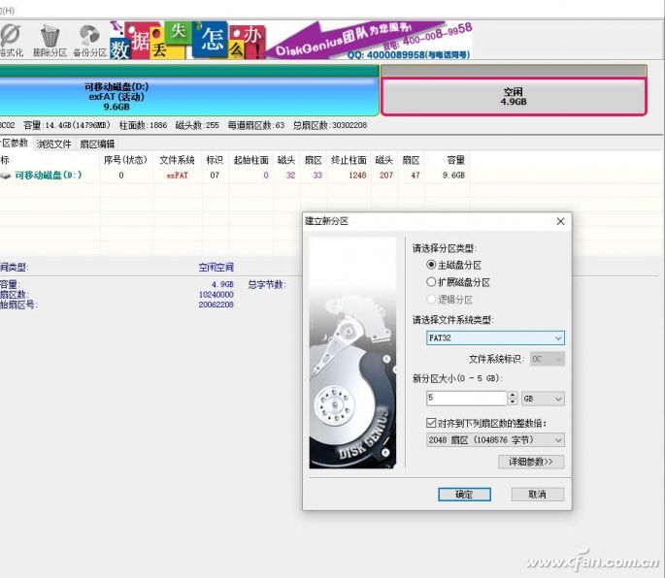Image resolution: width=665 pixels, height=578 pixels.
Task: Click the removable disk icon in partition list
Action: coord(6,176)
